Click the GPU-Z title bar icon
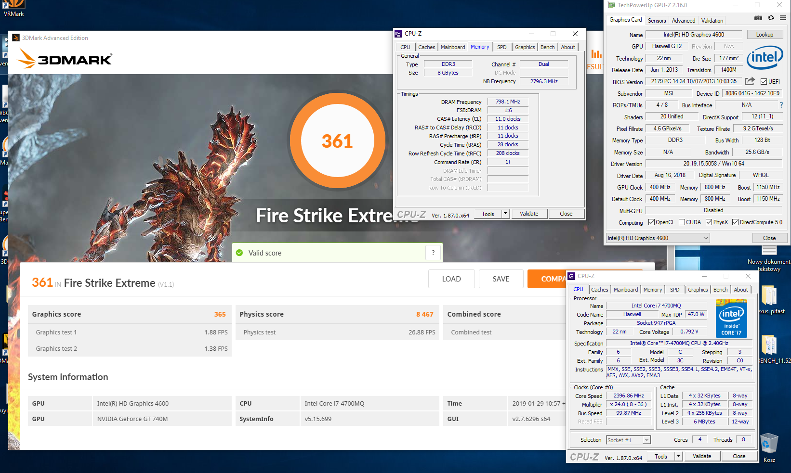The image size is (791, 473). [611, 5]
